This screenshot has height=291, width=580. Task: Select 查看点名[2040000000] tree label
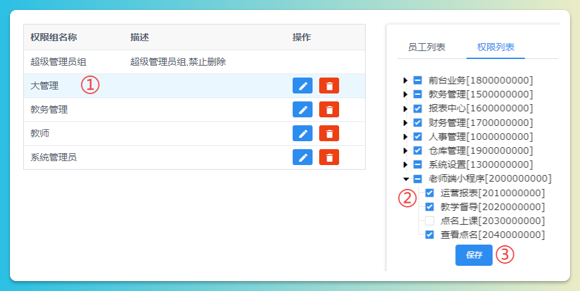click(492, 235)
